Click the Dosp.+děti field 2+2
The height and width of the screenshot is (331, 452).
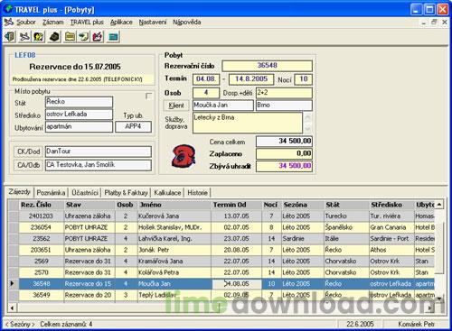[x=284, y=93]
